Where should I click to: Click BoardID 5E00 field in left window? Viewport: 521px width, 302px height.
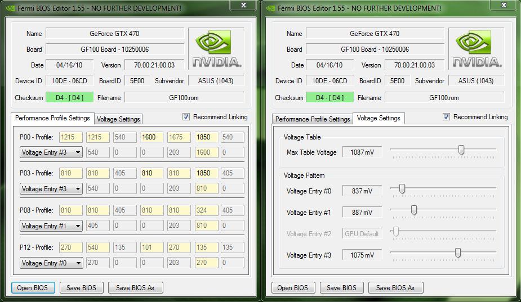pos(137,80)
